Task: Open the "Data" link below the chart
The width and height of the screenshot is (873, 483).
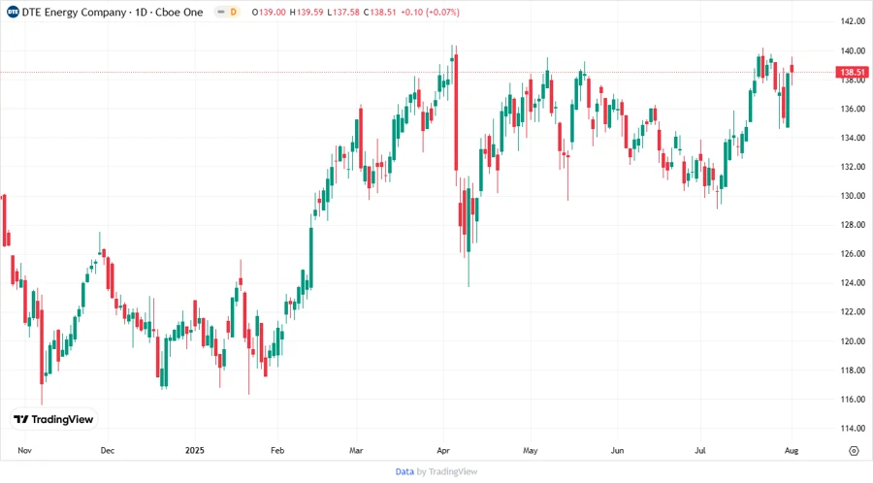Action: [x=404, y=472]
